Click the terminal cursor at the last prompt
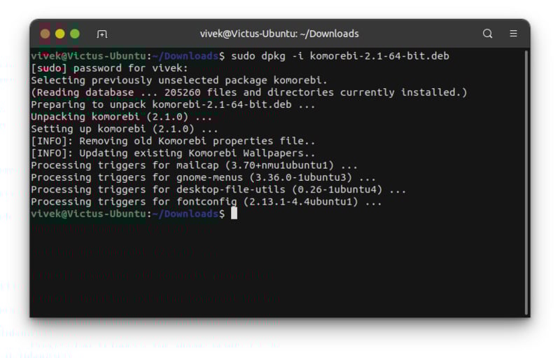 [x=234, y=213]
